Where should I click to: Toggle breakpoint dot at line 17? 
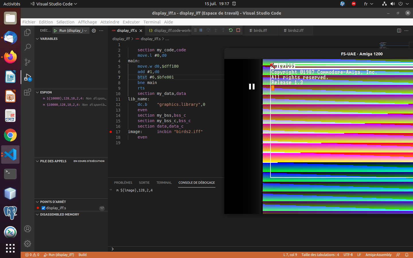pyautogui.click(x=111, y=132)
